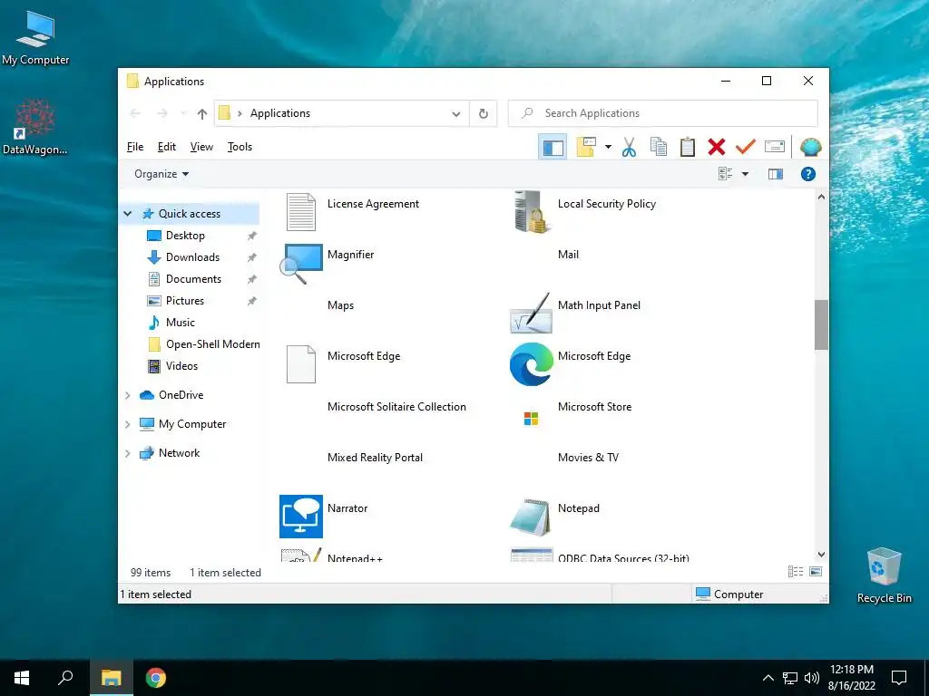Open the Recycle Bin desktop icon
Screen dimensions: 929x696
coord(884,575)
